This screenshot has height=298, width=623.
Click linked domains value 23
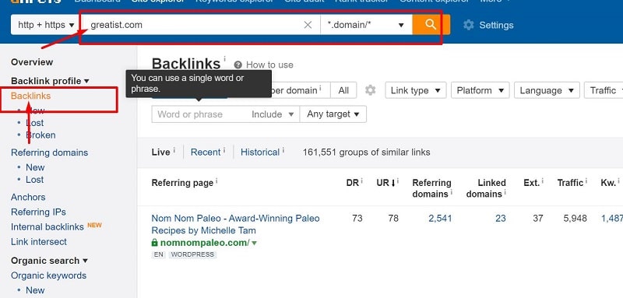tap(501, 218)
